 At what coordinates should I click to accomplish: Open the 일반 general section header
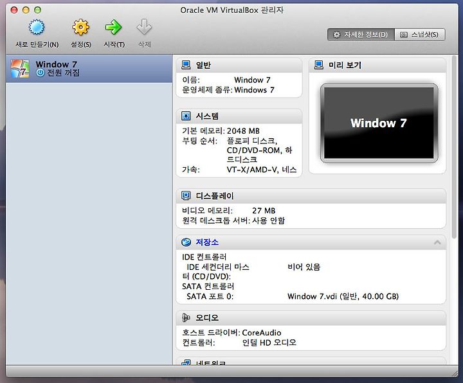239,65
